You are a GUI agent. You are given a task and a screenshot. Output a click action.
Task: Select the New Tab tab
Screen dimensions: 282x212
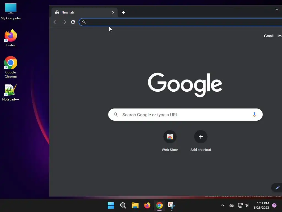point(85,12)
